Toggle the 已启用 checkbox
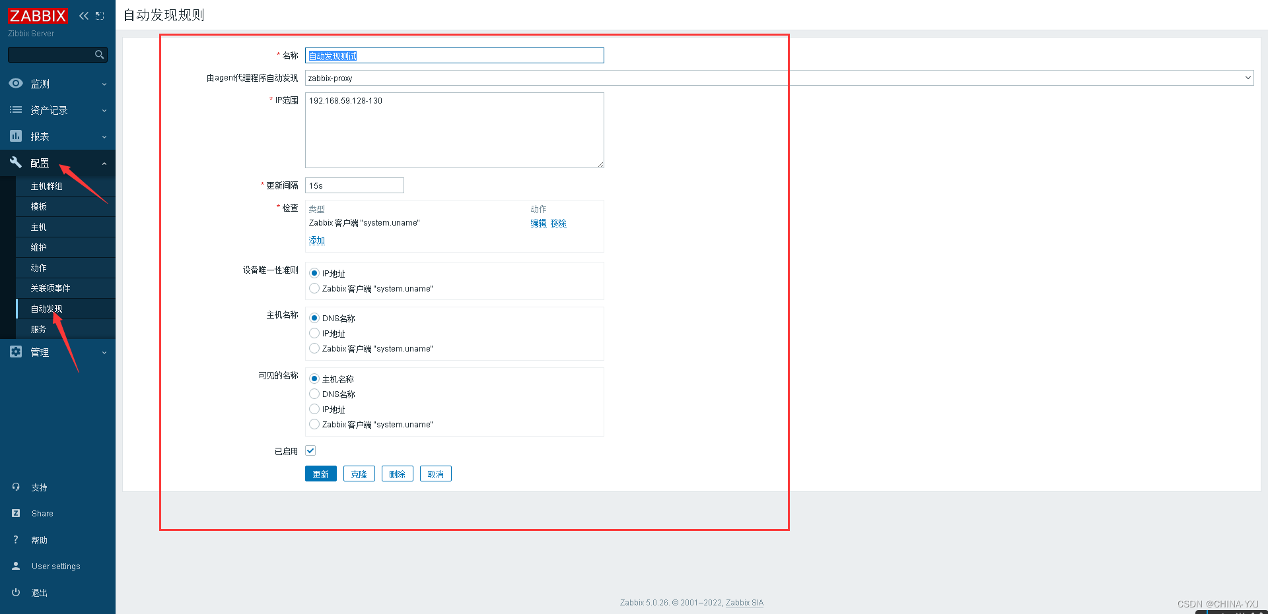The height and width of the screenshot is (614, 1268). [310, 450]
